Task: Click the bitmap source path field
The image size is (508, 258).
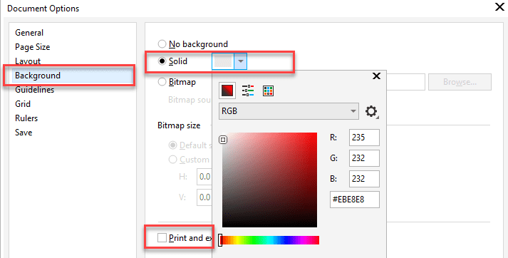Action: tap(405, 82)
